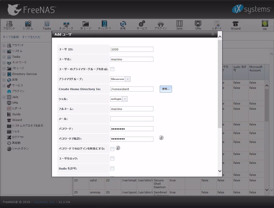Select プラグイン in the sidebar tree
The image size is (274, 208).
(18, 91)
